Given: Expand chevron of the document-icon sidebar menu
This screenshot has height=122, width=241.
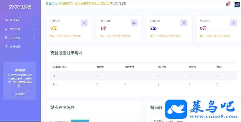Looking at the screenshot, I should tap(34, 38).
